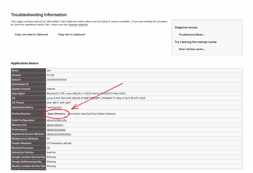Click the OS value Linux 6.14.6 line
This screenshot has height=173, width=253.
pos(96,98)
